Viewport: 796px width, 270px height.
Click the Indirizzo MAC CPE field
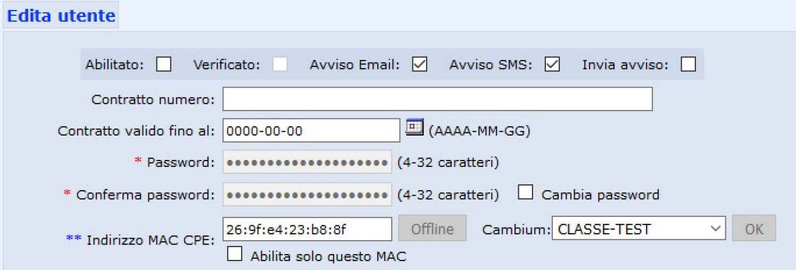307,229
